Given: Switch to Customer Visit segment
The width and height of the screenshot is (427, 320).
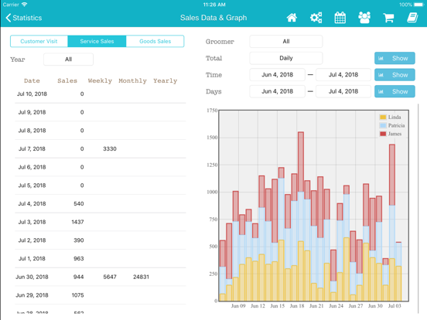Looking at the screenshot, I should click(39, 42).
